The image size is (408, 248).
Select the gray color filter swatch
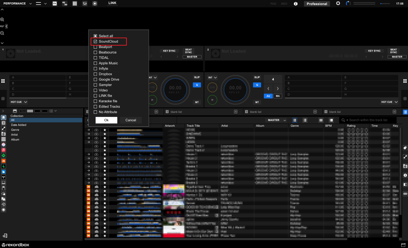(30, 111)
